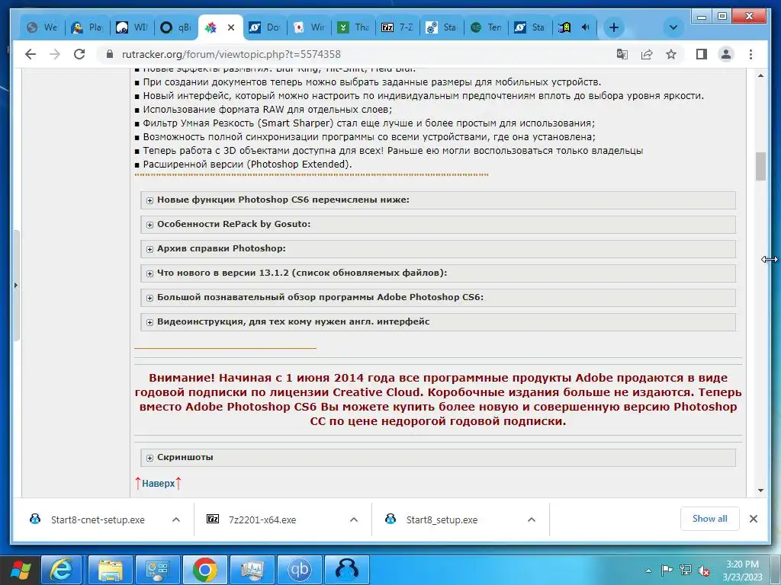Share this page icon
Screen dimensions: 781x585
[647, 54]
